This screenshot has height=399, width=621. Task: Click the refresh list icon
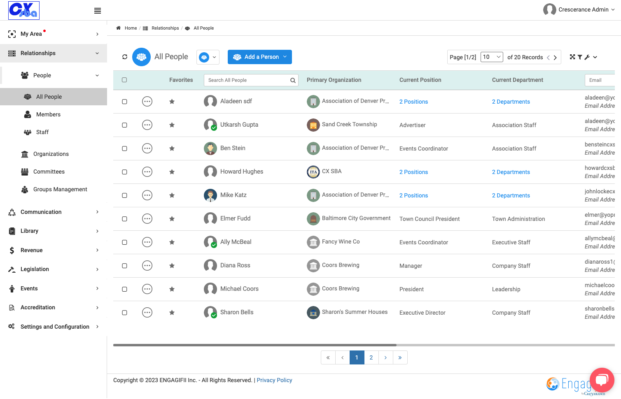(125, 57)
